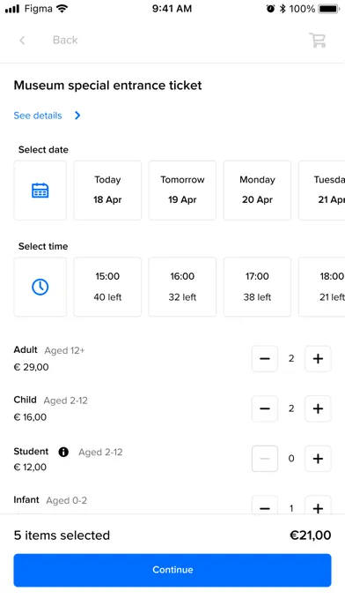Decrease Adult ticket count
This screenshot has width=345, height=614.
click(x=265, y=359)
